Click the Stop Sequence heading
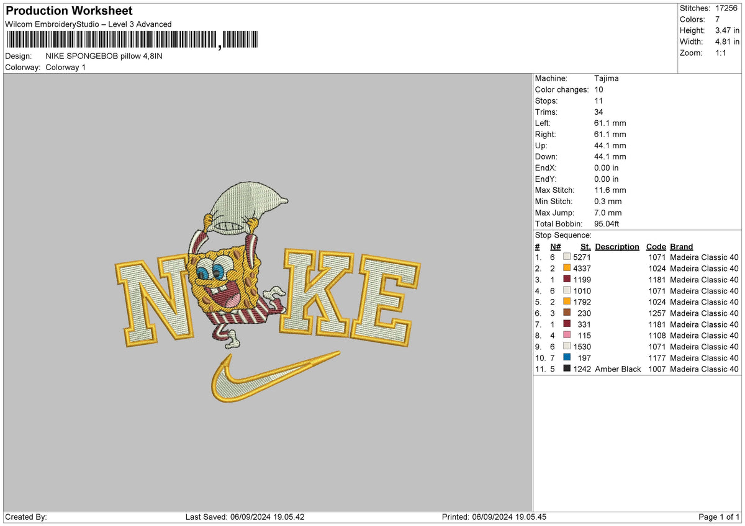 click(563, 235)
